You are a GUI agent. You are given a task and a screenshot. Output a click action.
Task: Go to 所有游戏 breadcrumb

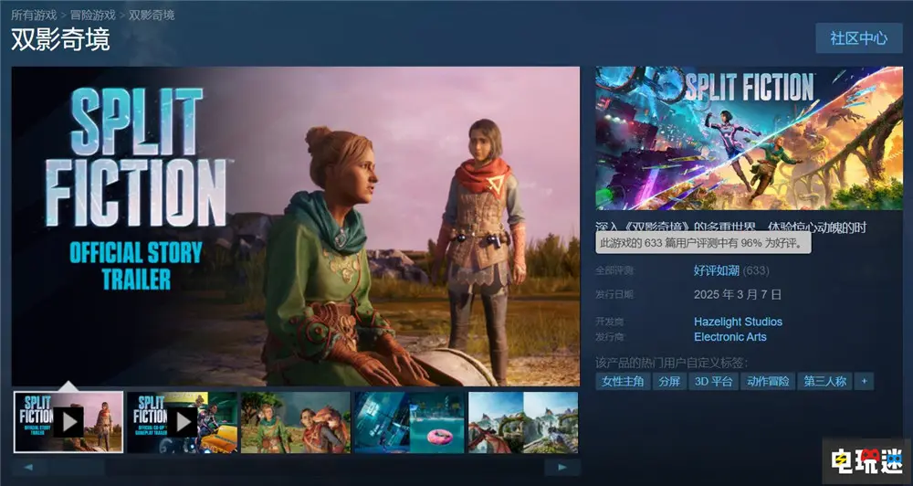pos(35,15)
